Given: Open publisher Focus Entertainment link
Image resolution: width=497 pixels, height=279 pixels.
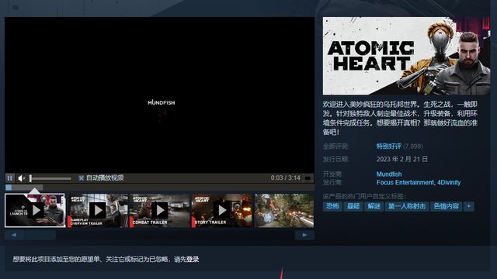Looking at the screenshot, I should [x=405, y=183].
